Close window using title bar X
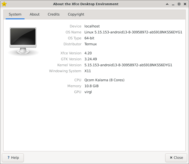Screen dimensions: 189x164 pos(185,4)
